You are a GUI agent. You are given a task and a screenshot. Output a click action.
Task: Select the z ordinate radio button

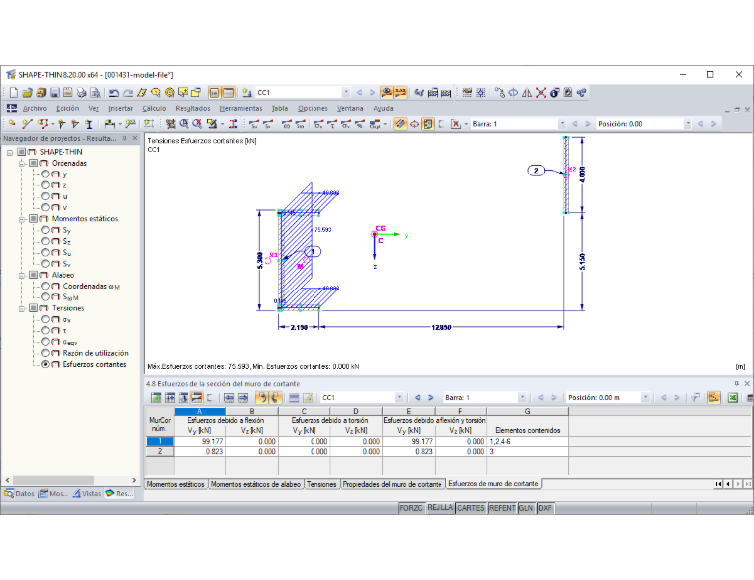click(x=45, y=185)
